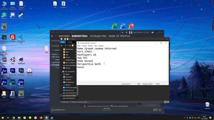Click the Главная tab in File Explorer
The width and height of the screenshot is (214, 120).
click(x=70, y=42)
